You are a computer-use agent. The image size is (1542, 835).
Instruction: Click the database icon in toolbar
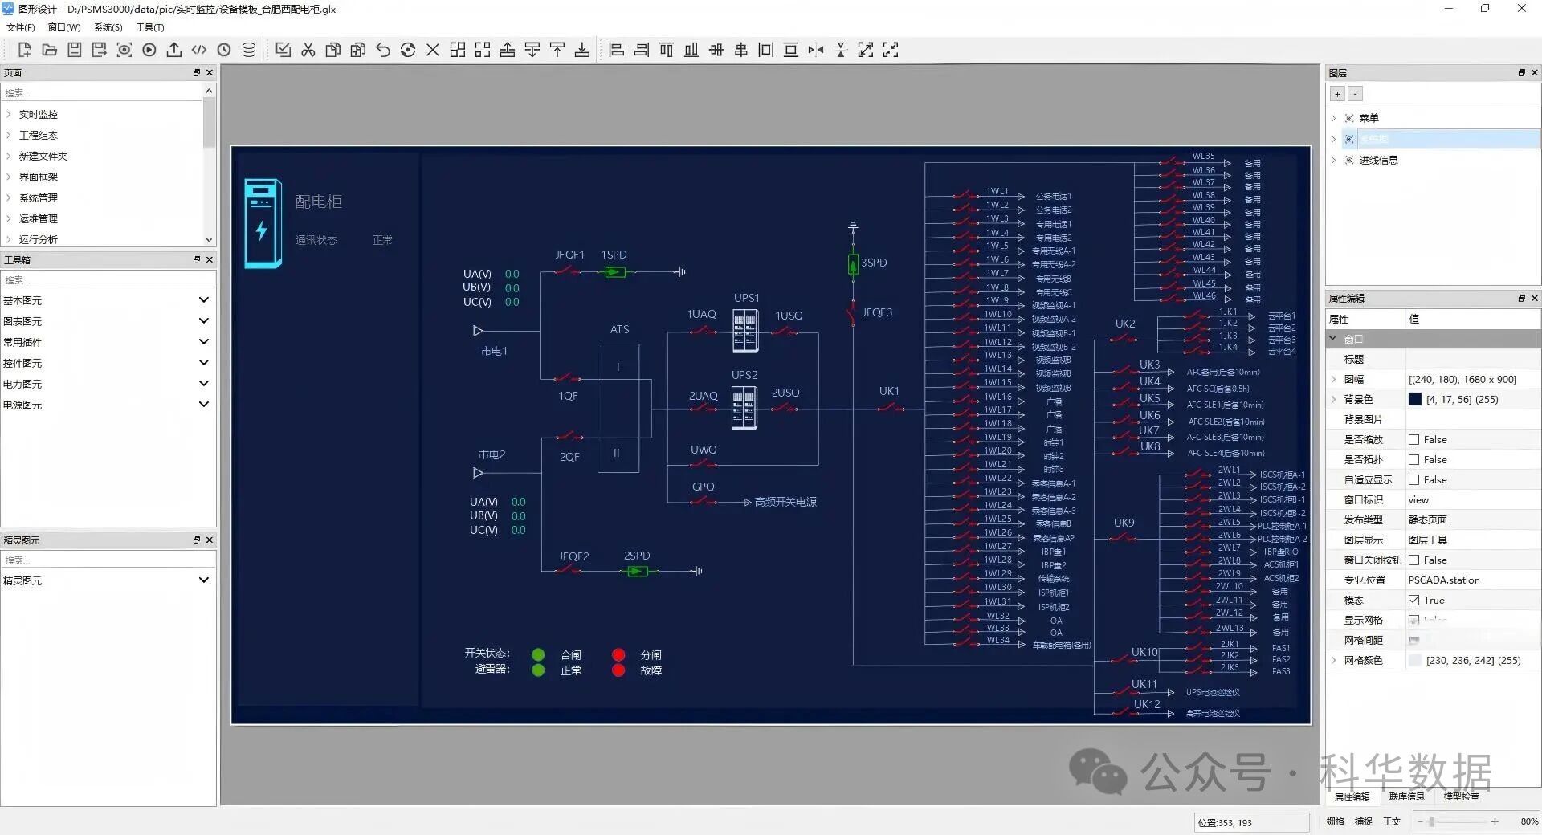pyautogui.click(x=249, y=50)
